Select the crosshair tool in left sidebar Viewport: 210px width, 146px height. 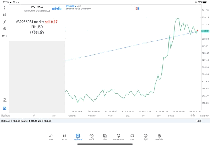[4, 7]
